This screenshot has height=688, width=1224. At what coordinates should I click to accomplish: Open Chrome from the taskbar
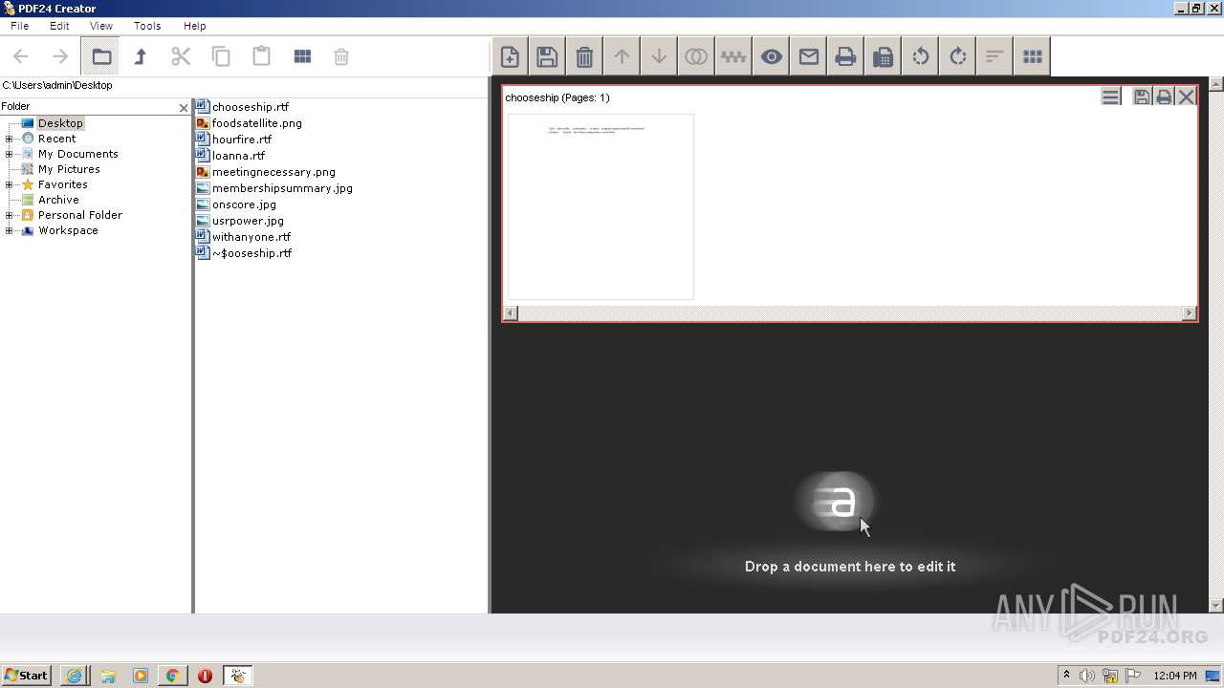(x=172, y=676)
